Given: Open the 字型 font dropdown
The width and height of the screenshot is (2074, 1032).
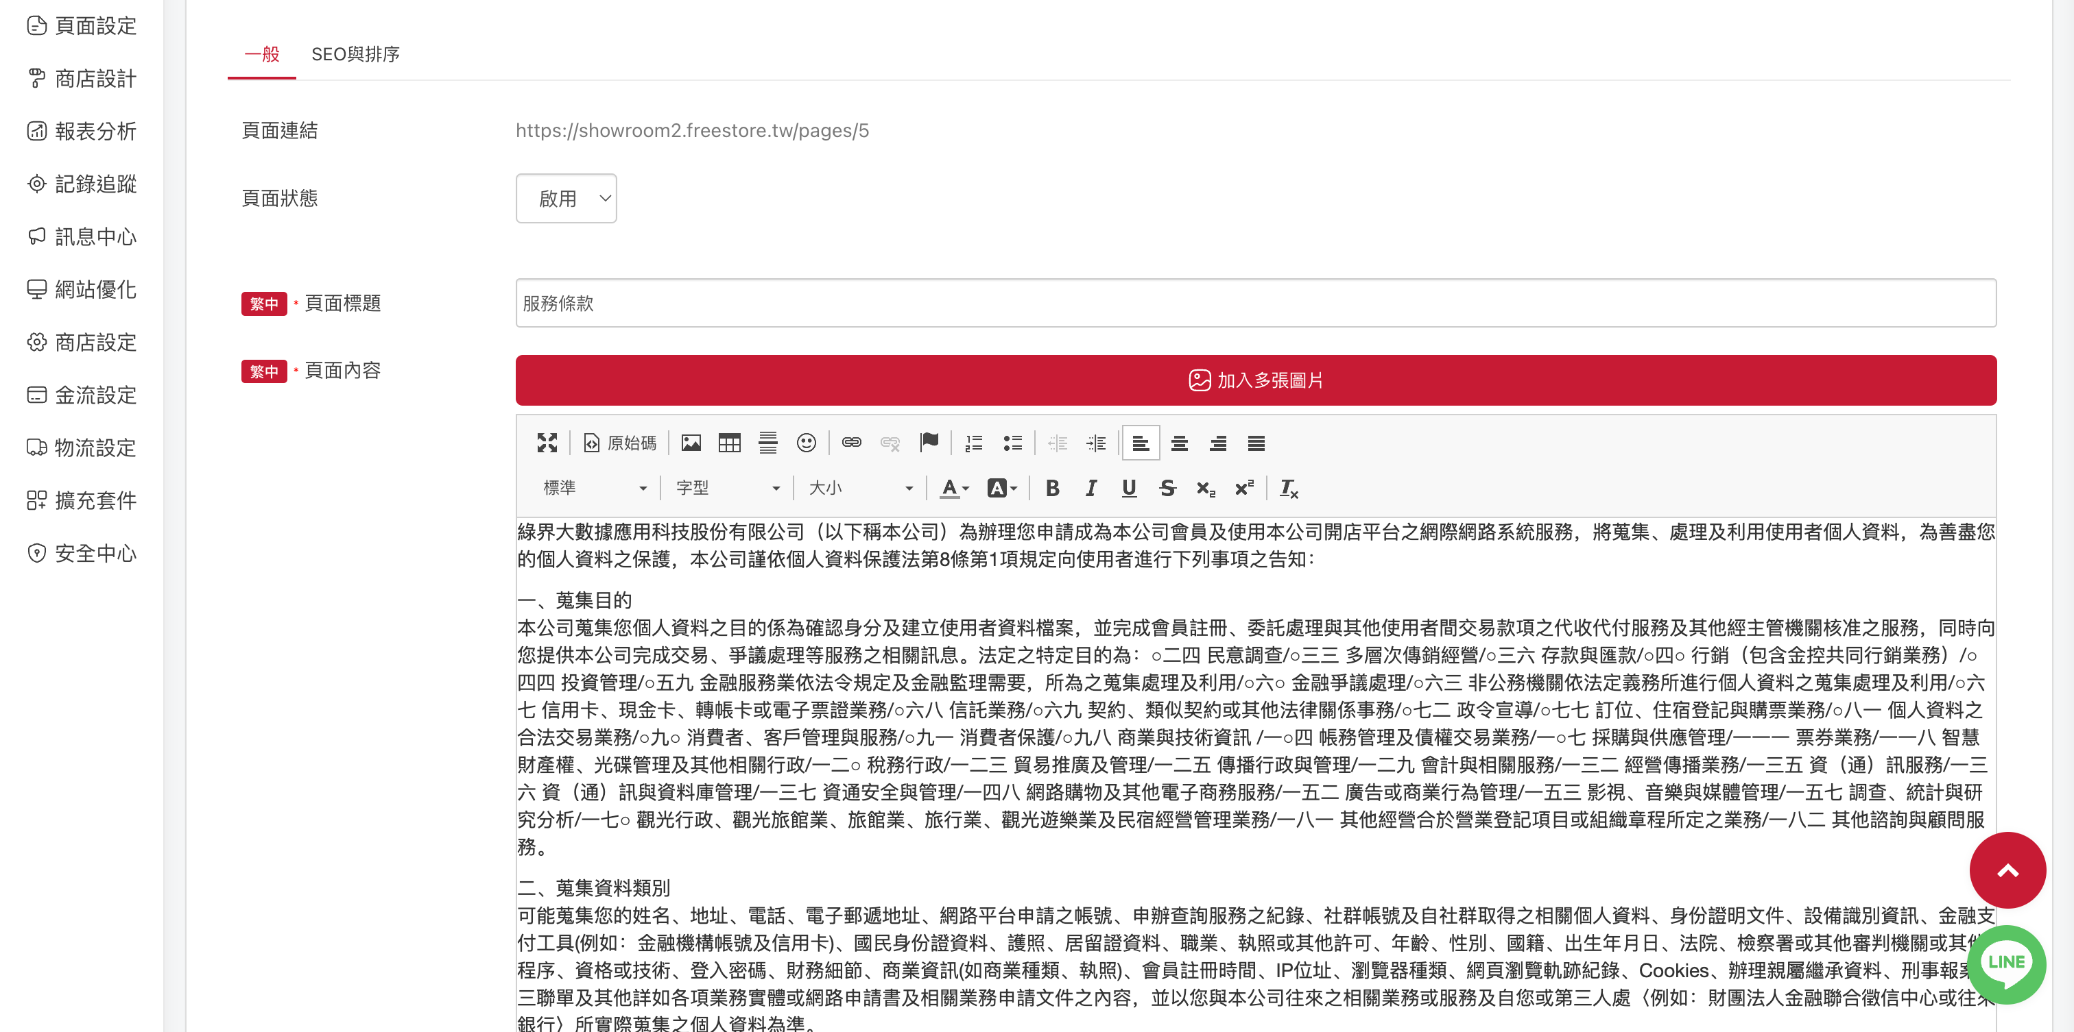Looking at the screenshot, I should [x=727, y=487].
